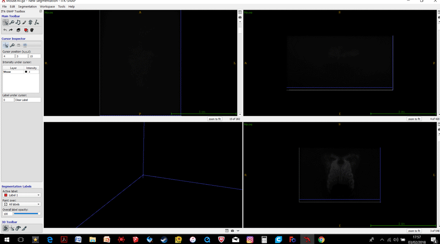Open the Active label dropdown
Screen dimensions: 440x244
[x=22, y=195]
